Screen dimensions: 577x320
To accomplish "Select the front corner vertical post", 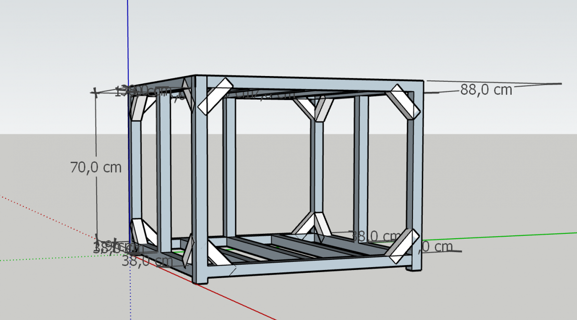I will (200, 179).
